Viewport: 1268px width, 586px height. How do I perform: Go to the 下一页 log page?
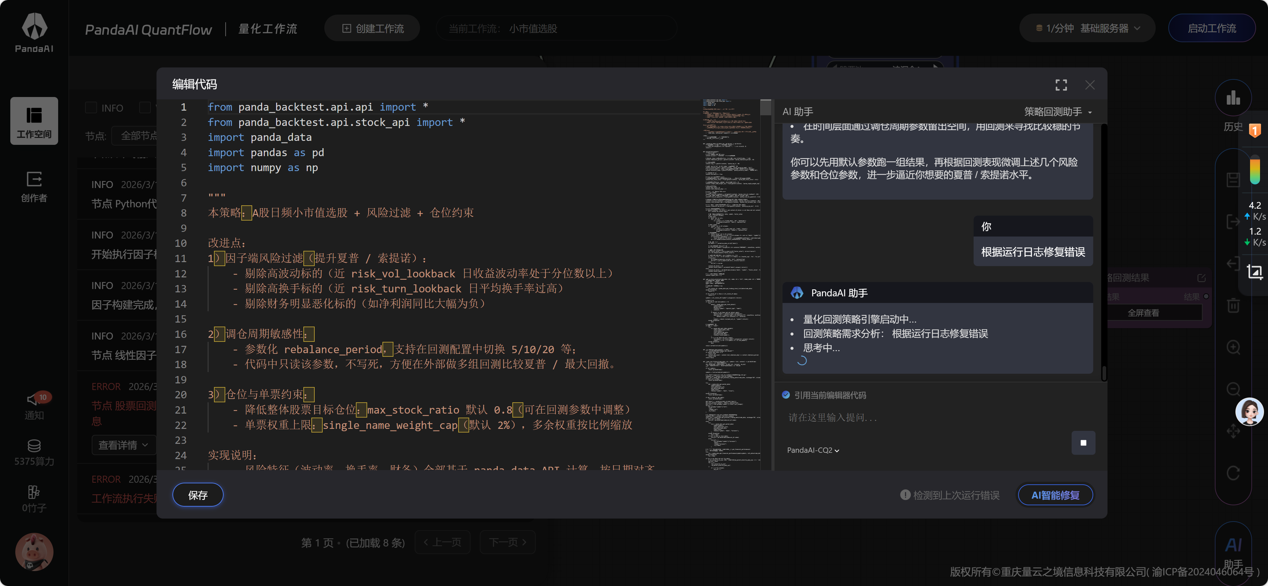(507, 542)
